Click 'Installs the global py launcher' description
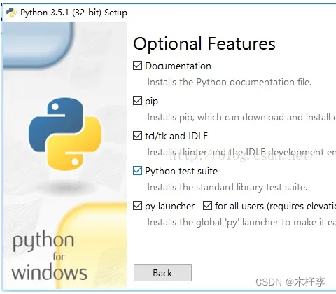This screenshot has height=294, width=336. click(x=241, y=222)
